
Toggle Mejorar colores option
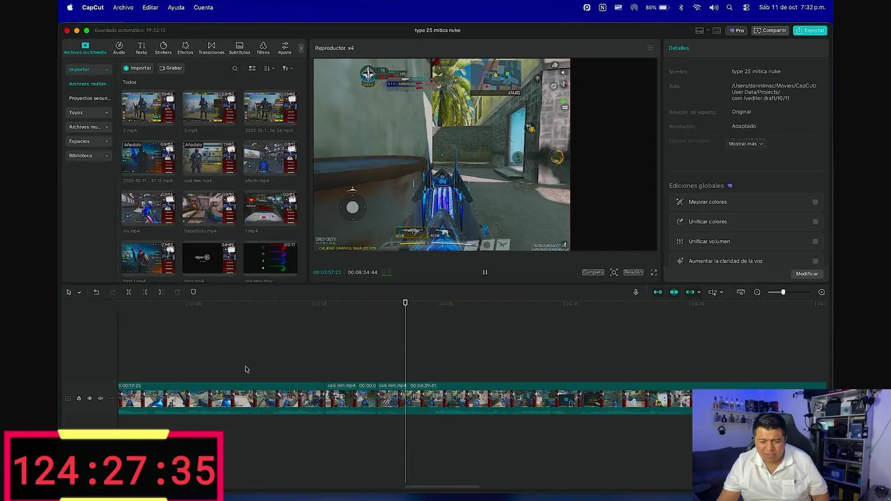pos(815,202)
